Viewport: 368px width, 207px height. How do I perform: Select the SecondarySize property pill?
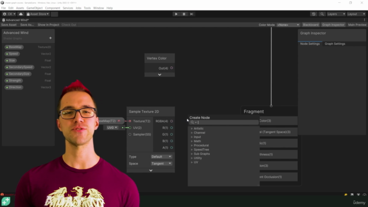[x=18, y=74]
